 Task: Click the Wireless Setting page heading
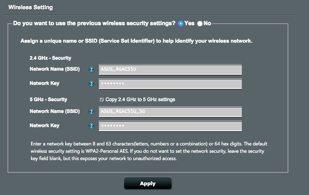point(31,7)
